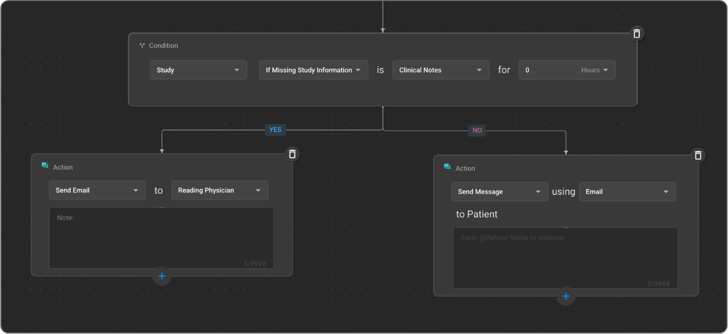Focus the Note text area
The image size is (728, 334).
161,238
